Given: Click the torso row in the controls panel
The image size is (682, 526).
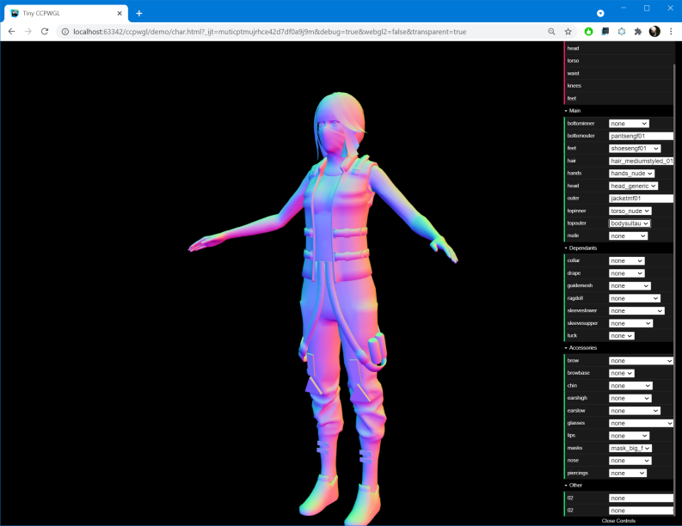Looking at the screenshot, I should [x=618, y=61].
